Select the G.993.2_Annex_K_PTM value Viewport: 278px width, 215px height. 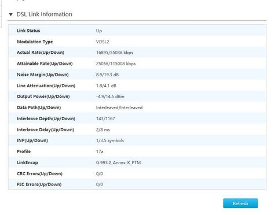click(118, 162)
